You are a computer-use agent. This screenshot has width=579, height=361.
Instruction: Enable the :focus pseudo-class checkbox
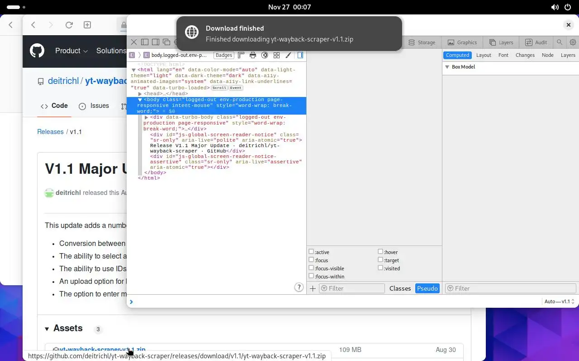(311, 260)
